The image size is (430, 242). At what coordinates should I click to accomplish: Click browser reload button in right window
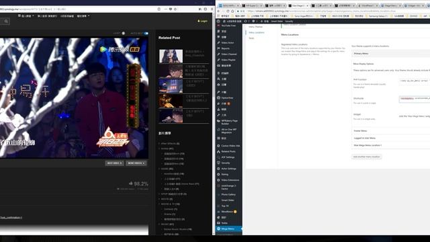point(228,11)
